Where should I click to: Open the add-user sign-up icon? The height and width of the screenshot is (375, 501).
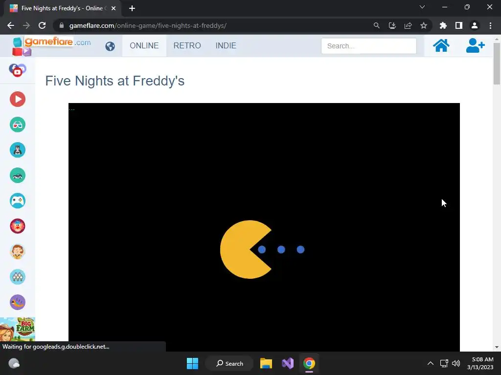[x=475, y=45]
